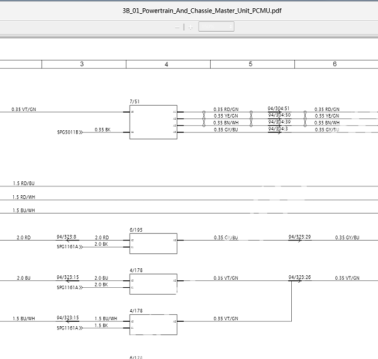Click wire label 1.5 RD/BU
Viewport: 378px width, 359px height.
[24, 183]
